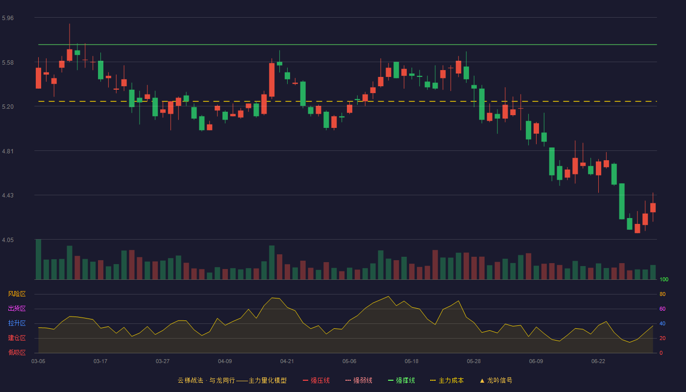Image resolution: width=686 pixels, height=392 pixels.
Task: Click the 云梯战法 主力量化模型 title text
Action: 232,380
